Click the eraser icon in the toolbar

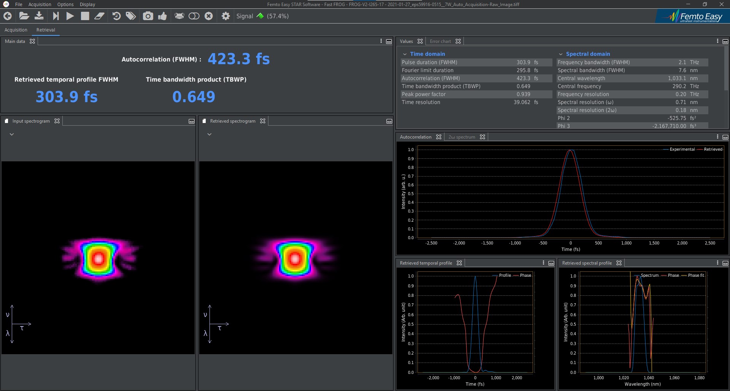[100, 16]
